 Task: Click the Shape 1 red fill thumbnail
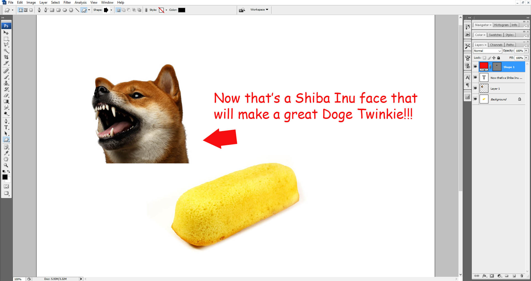(484, 66)
